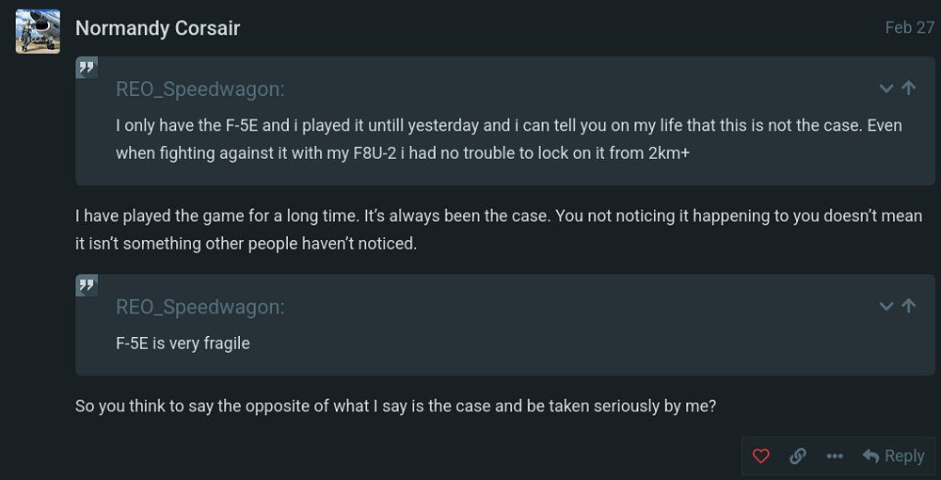The width and height of the screenshot is (941, 480).
Task: Like the post with the heart icon
Action: (x=761, y=456)
